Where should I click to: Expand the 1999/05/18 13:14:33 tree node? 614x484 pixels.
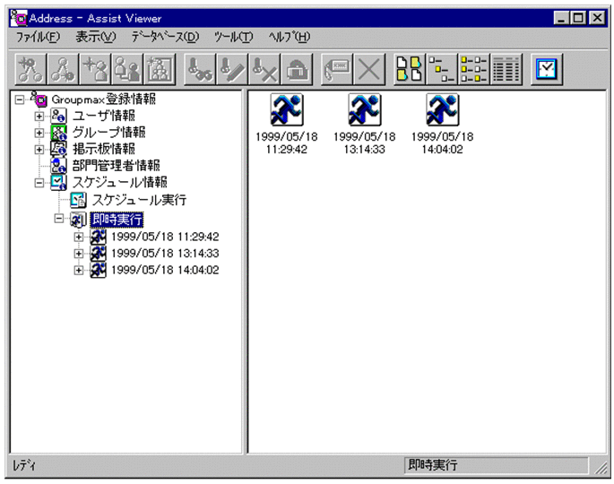point(78,254)
